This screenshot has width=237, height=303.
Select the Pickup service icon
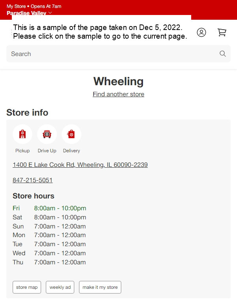click(x=23, y=134)
